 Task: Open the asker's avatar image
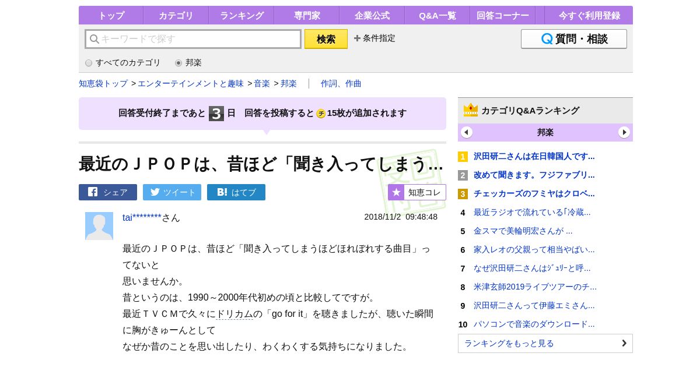[x=99, y=226]
